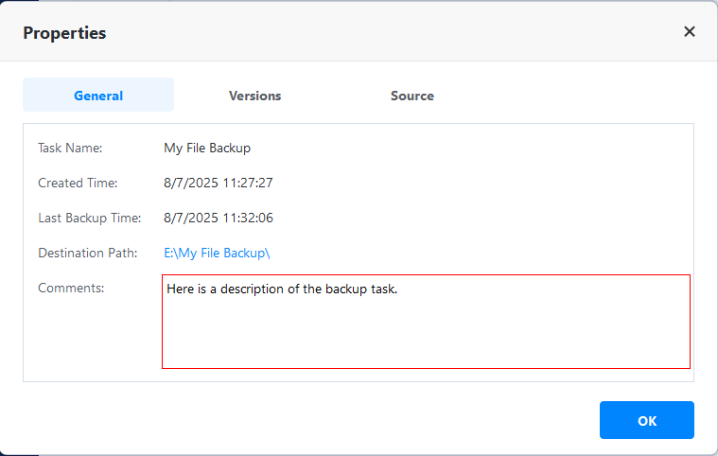Click the 'Comments:' label
Viewport: 718px width, 456px height.
pos(71,288)
